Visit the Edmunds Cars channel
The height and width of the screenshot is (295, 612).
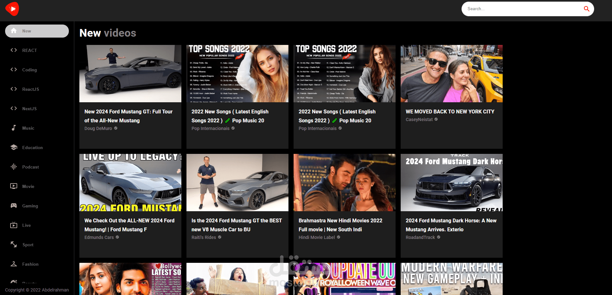point(99,237)
